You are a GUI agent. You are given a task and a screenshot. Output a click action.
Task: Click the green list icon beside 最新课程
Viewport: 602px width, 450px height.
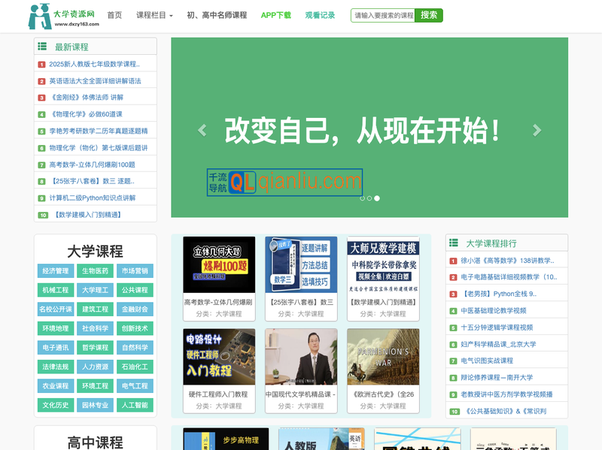pyautogui.click(x=42, y=46)
